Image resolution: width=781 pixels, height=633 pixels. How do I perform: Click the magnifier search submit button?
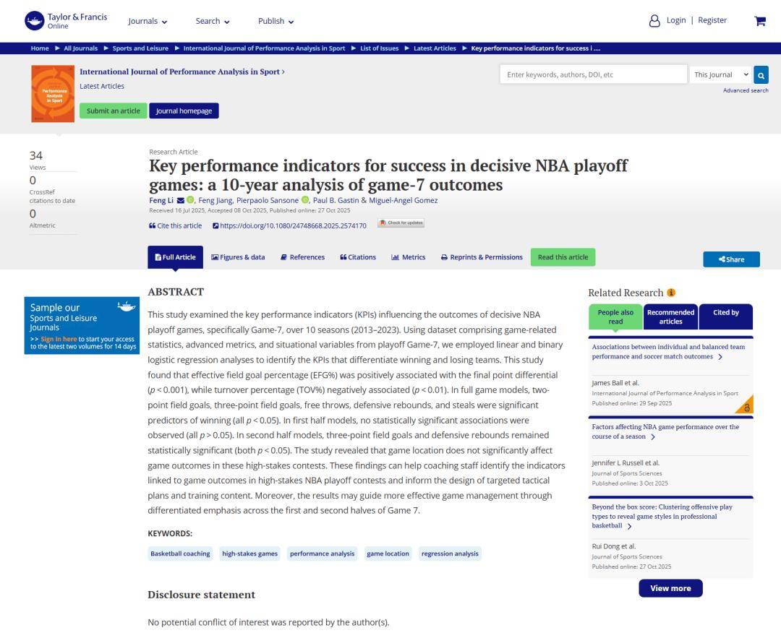761,75
